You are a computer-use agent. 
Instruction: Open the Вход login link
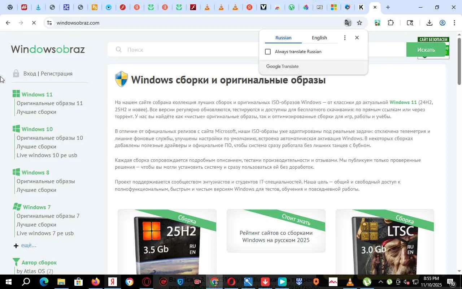pos(30,73)
